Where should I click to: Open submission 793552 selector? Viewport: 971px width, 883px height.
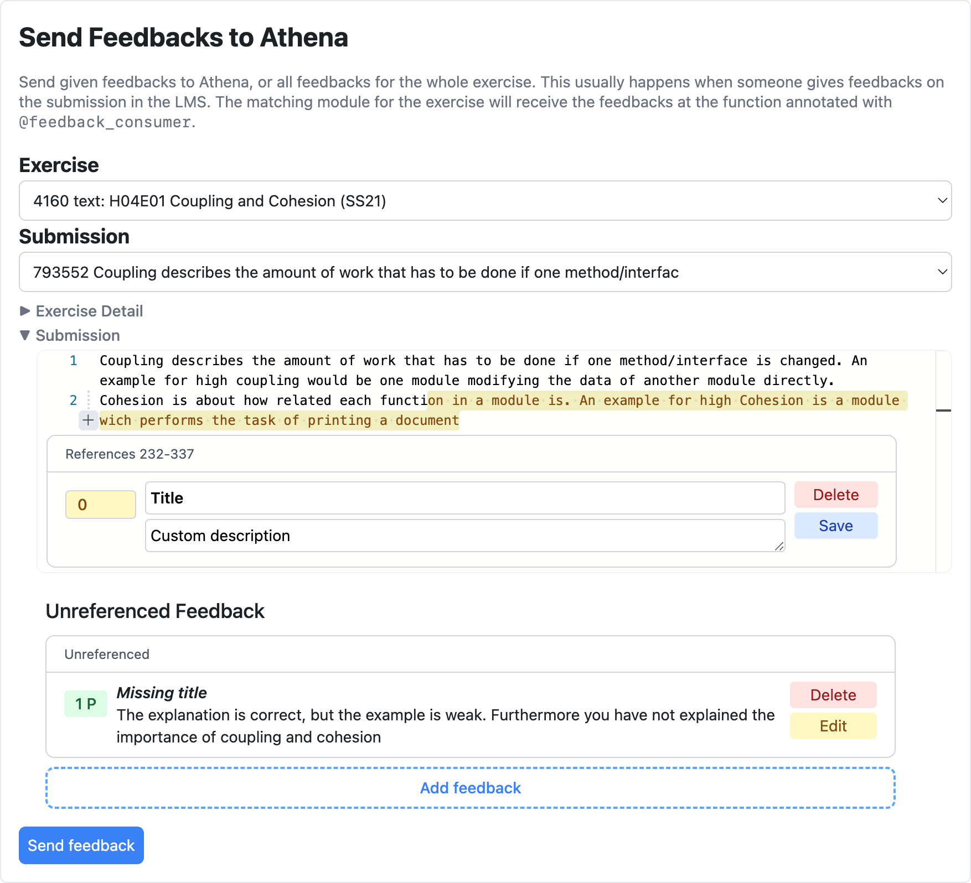484,272
